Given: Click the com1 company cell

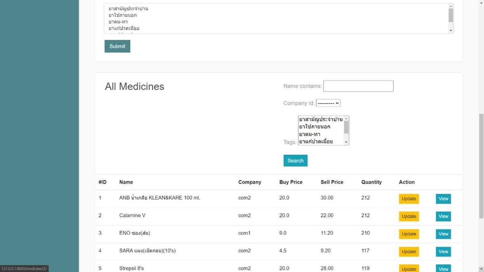Looking at the screenshot, I should click(x=244, y=233).
